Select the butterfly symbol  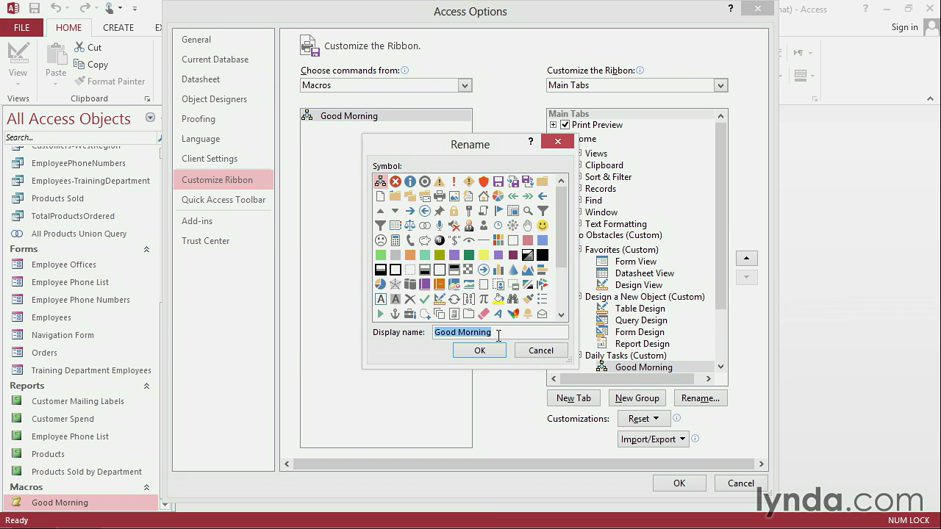click(513, 314)
